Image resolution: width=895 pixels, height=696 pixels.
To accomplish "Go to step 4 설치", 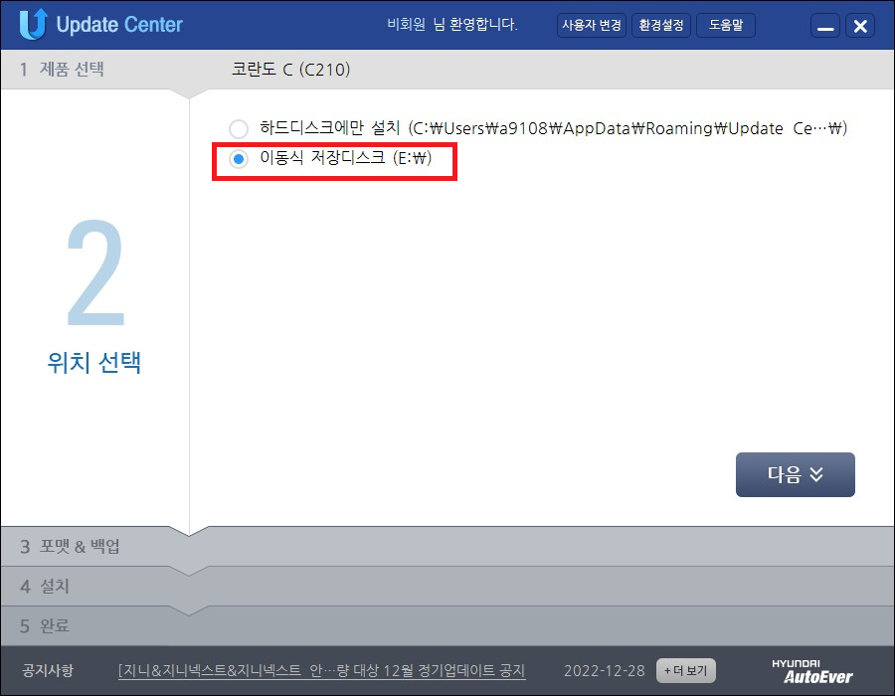I will click(x=45, y=586).
